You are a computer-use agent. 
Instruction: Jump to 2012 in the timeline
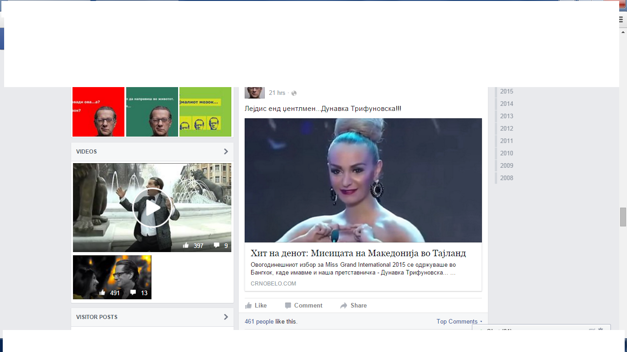507,129
